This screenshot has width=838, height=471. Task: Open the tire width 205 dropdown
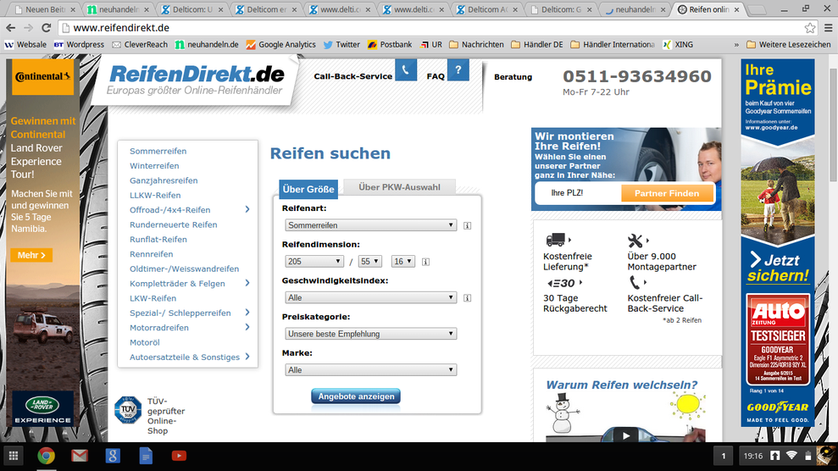[314, 262]
